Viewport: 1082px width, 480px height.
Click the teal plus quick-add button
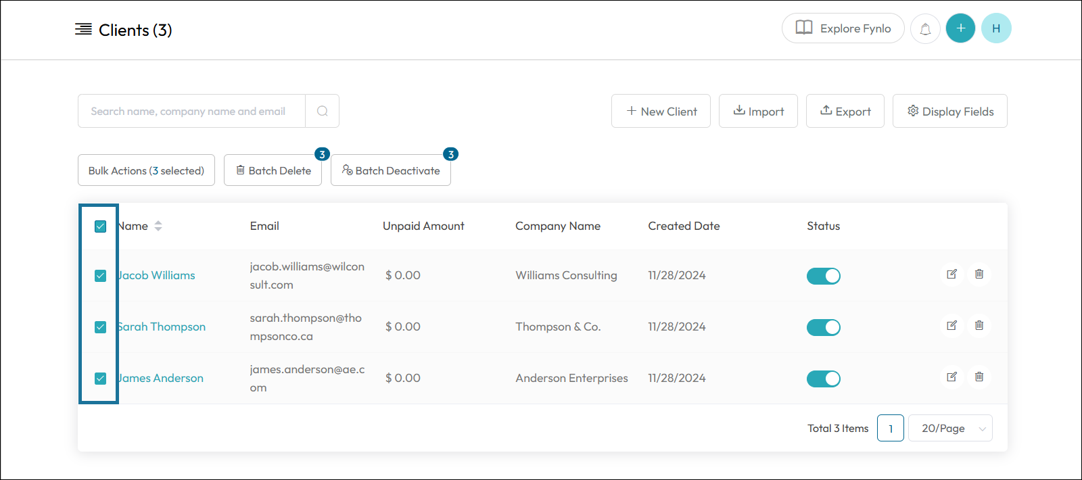pos(960,28)
